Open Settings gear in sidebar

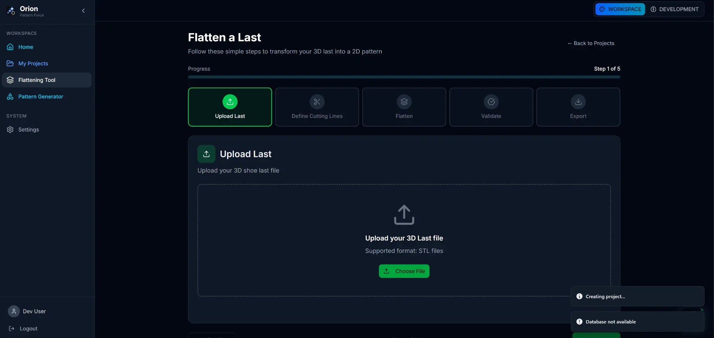(10, 130)
